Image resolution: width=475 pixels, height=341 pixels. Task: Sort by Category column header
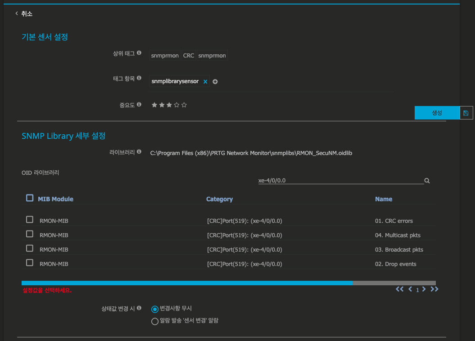[219, 199]
